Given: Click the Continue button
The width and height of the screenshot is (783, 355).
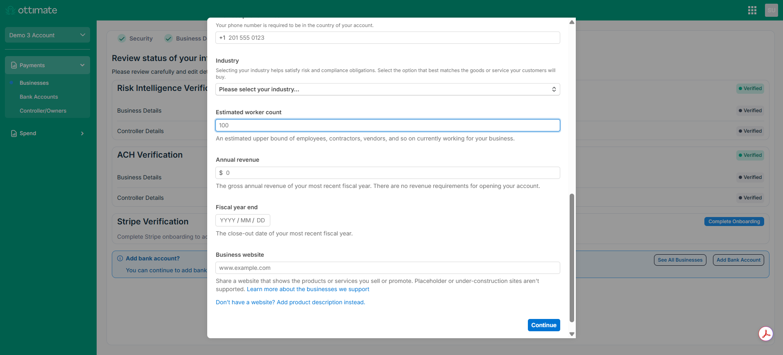Looking at the screenshot, I should [x=544, y=325].
